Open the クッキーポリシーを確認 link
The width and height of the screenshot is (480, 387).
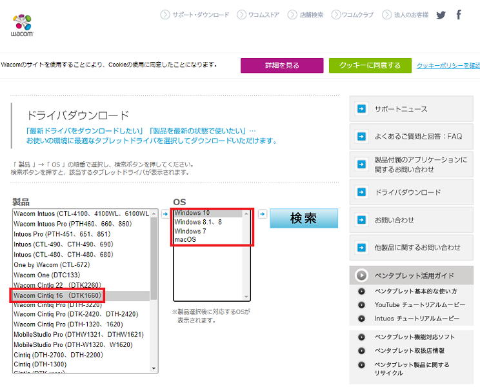pos(448,66)
